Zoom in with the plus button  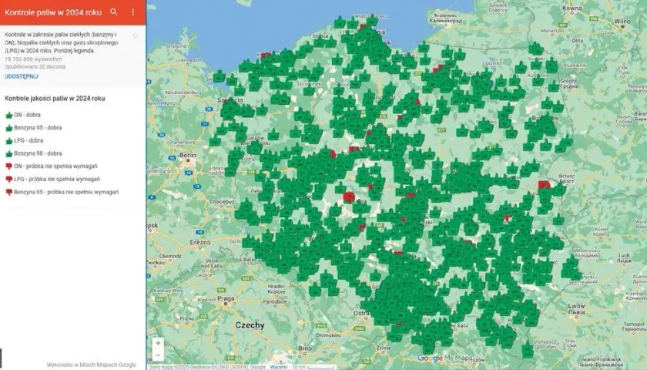pos(158,343)
